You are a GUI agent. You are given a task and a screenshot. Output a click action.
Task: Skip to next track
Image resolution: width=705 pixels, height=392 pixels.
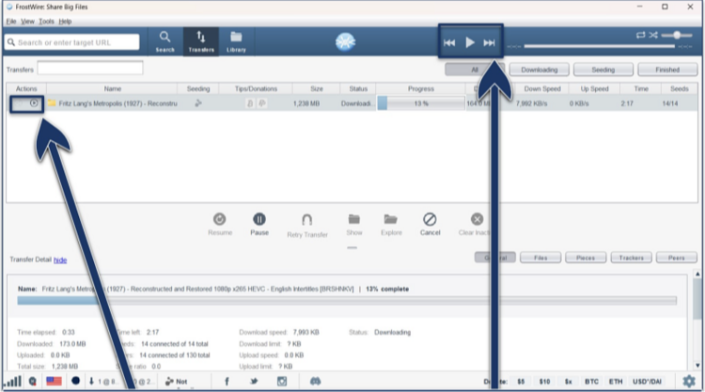pyautogui.click(x=489, y=42)
